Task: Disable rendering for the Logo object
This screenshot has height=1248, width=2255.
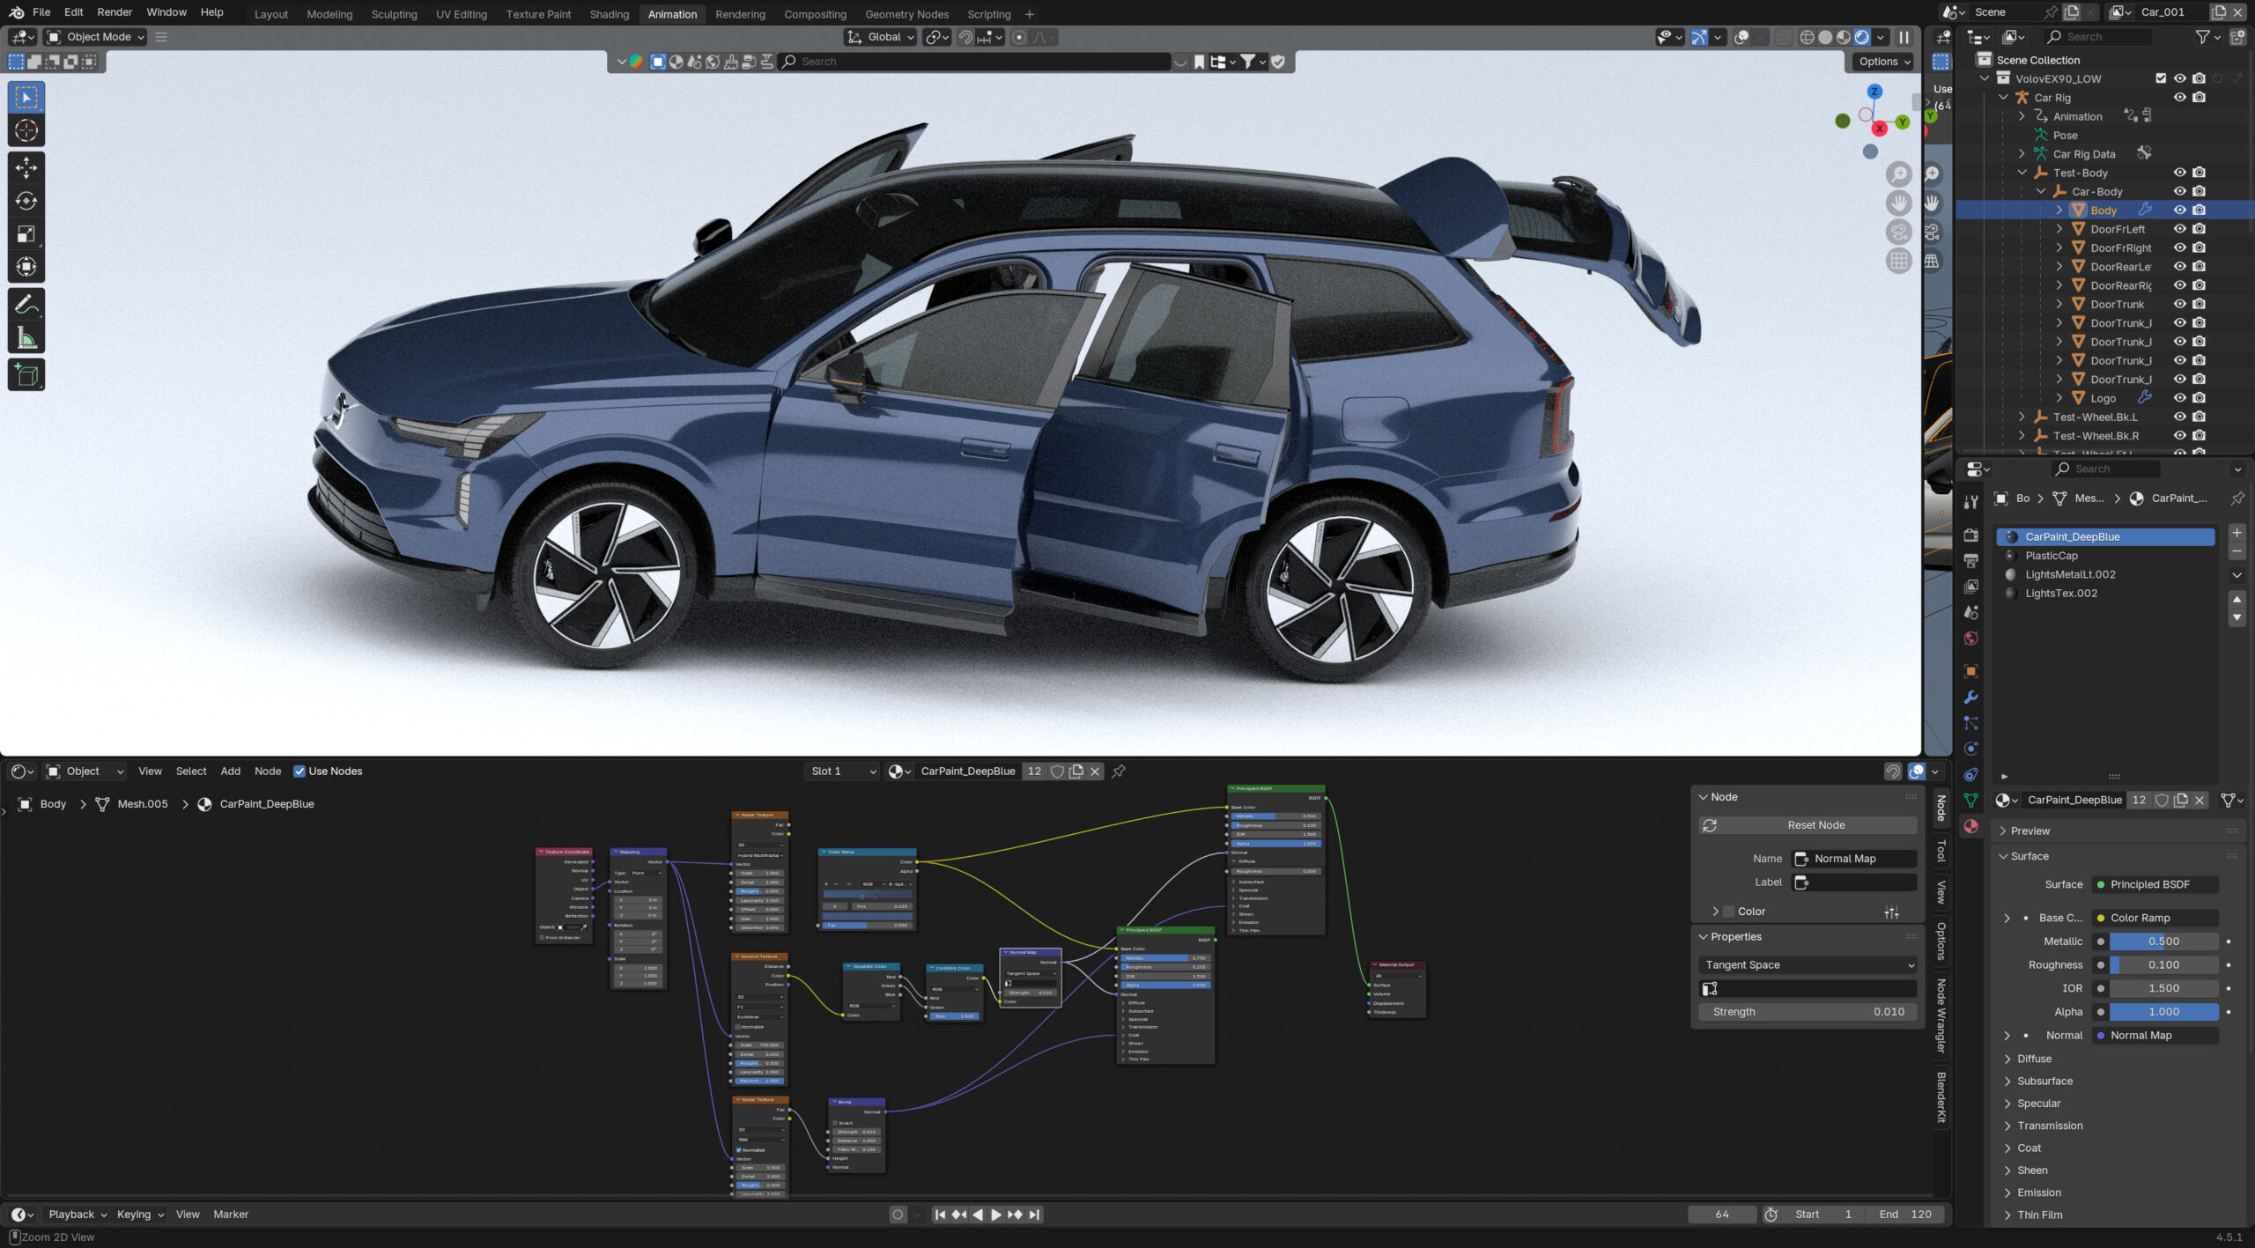Action: tap(2200, 398)
